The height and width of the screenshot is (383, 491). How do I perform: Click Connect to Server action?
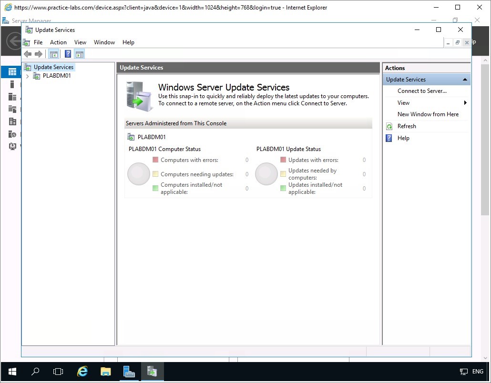[x=422, y=91]
